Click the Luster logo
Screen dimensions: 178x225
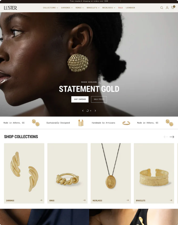(10, 8)
